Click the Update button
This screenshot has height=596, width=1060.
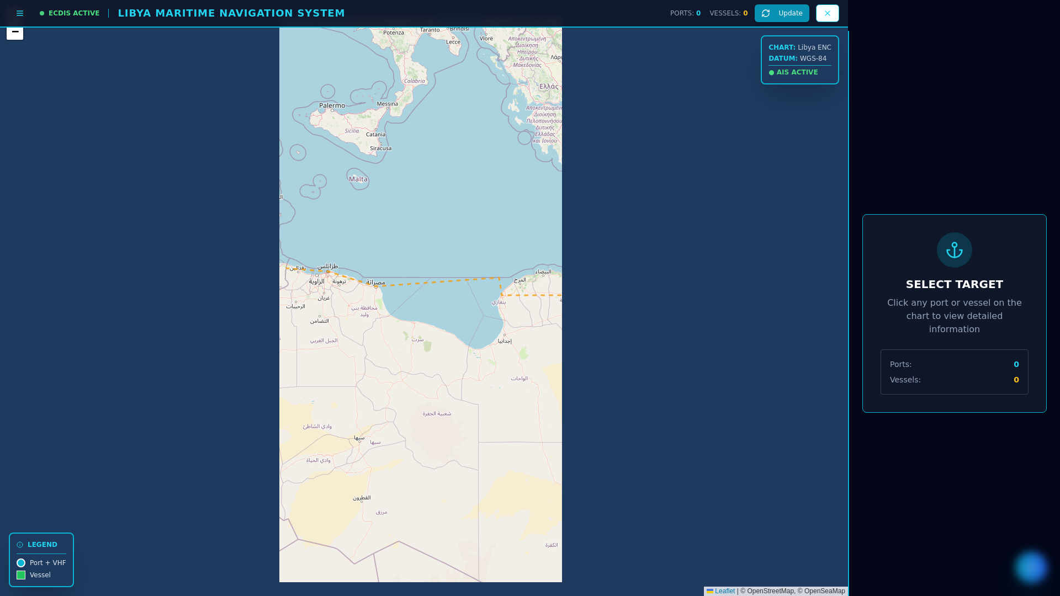click(782, 13)
